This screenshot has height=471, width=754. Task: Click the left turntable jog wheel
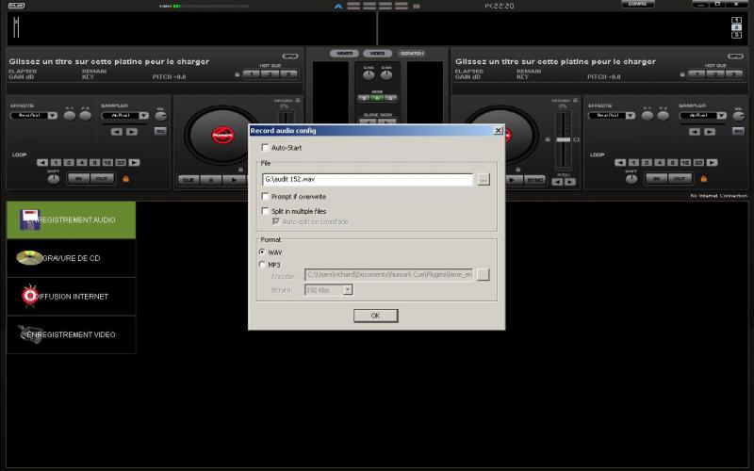(222, 135)
